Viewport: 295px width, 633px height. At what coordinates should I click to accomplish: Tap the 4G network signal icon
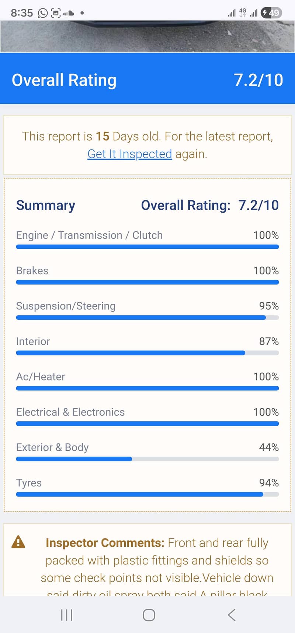pyautogui.click(x=243, y=13)
